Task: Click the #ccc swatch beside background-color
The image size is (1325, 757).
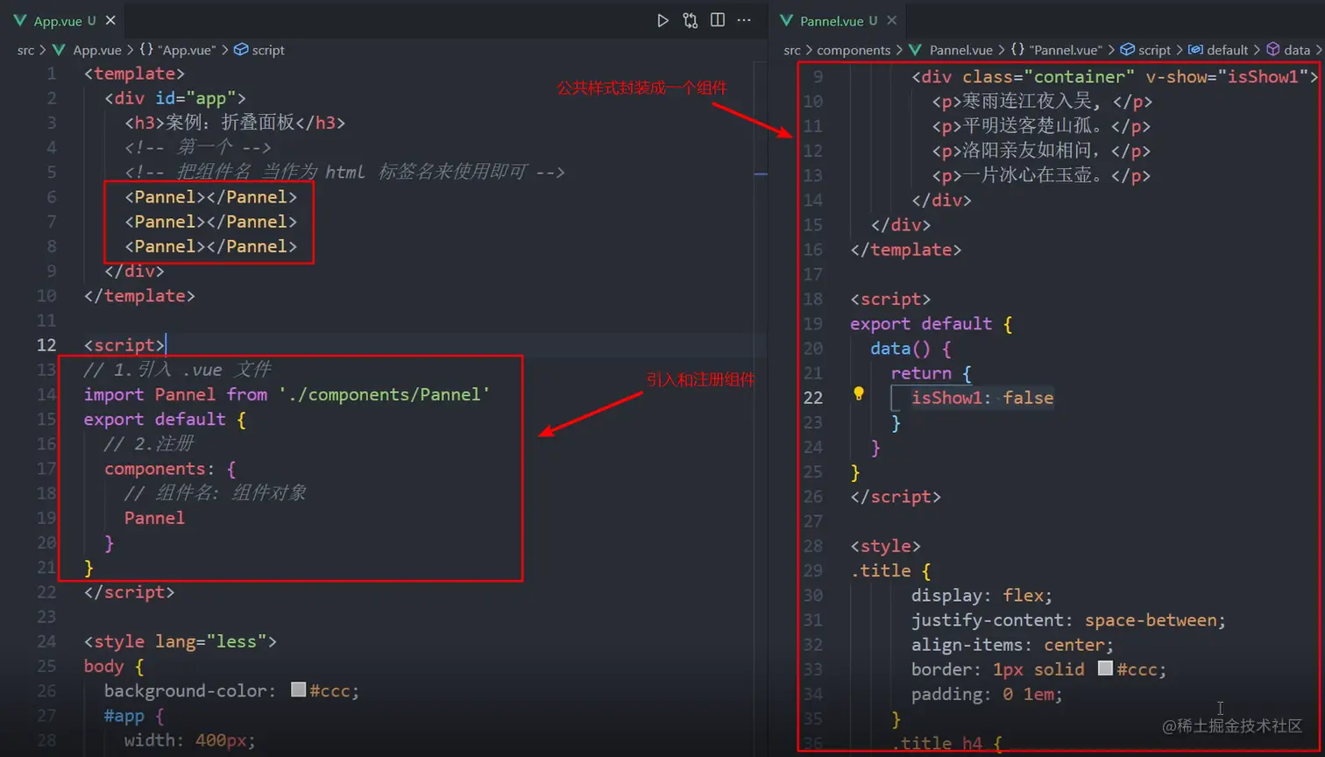Action: [298, 690]
